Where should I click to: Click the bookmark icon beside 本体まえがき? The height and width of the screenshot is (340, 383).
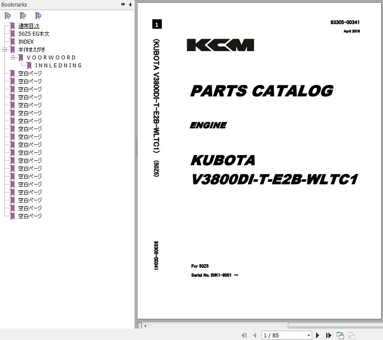click(x=12, y=50)
